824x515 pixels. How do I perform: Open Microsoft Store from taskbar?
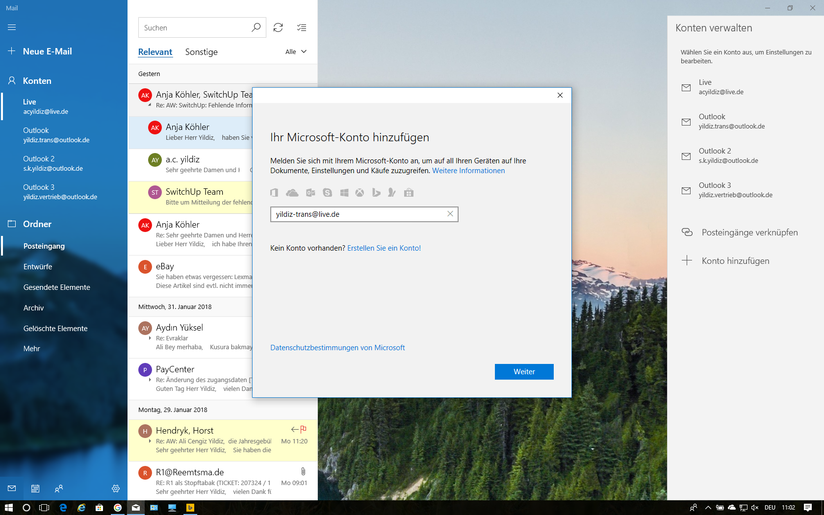click(x=99, y=508)
